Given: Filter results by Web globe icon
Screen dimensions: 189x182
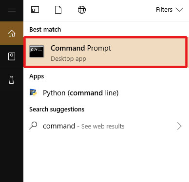Looking at the screenshot, I should click(x=82, y=10).
